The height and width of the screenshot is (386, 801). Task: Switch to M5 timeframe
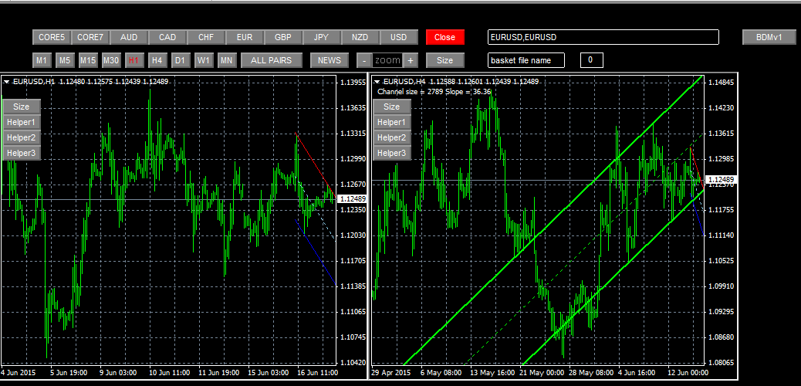[64, 60]
